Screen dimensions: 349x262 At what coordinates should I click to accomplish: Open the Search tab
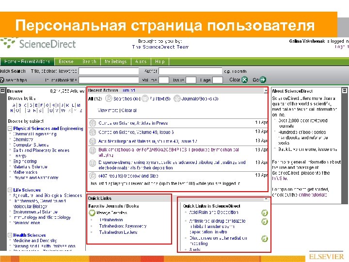click(89, 62)
